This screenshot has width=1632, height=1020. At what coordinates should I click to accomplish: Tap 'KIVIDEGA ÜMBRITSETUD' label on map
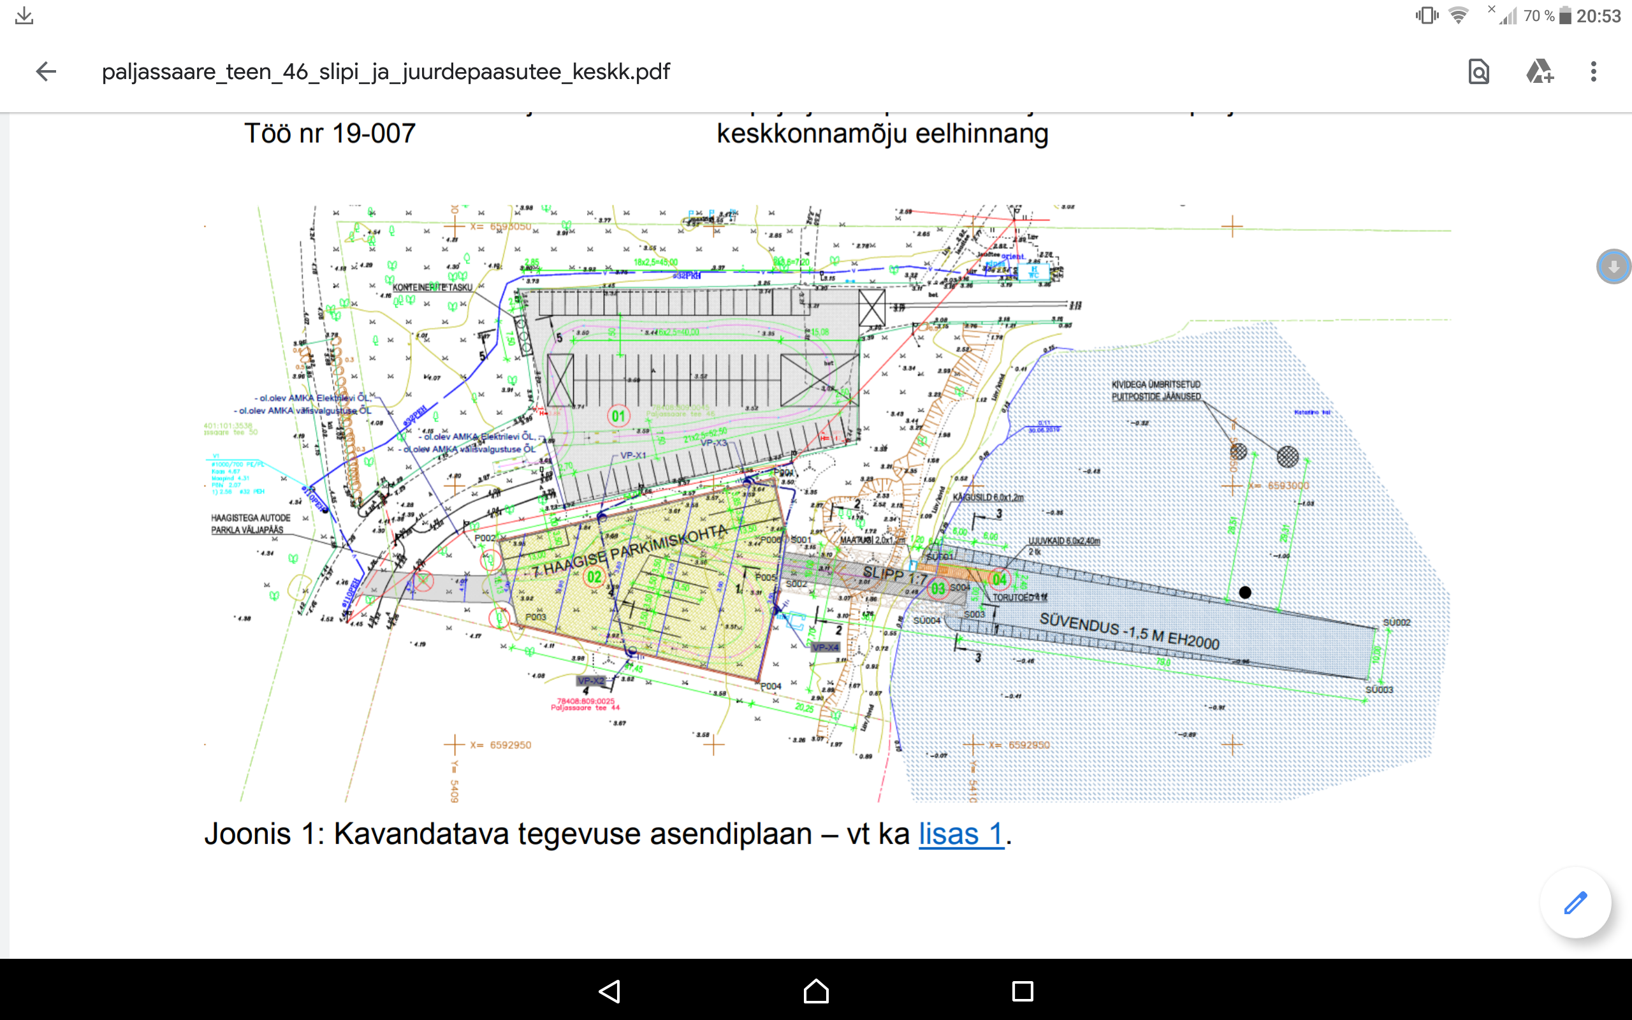[1156, 384]
